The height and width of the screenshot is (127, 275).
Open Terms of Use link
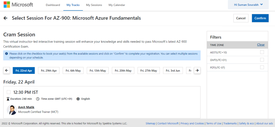pyautogui.click(x=214, y=123)
